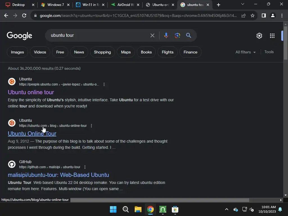Search by image with Google Lens
This screenshot has width=288, height=216.
177,35
